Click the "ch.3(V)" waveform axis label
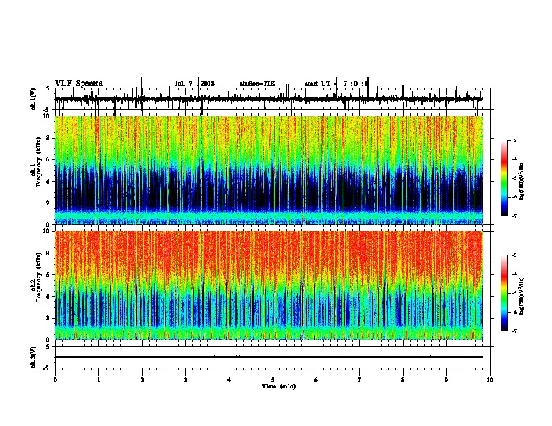 pyautogui.click(x=33, y=357)
